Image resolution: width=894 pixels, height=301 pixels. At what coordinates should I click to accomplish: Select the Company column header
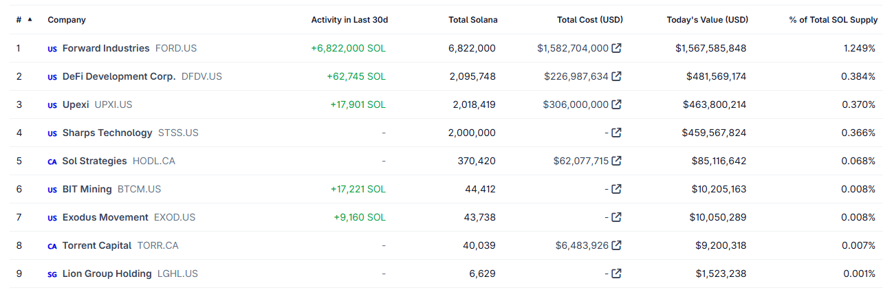pos(67,20)
